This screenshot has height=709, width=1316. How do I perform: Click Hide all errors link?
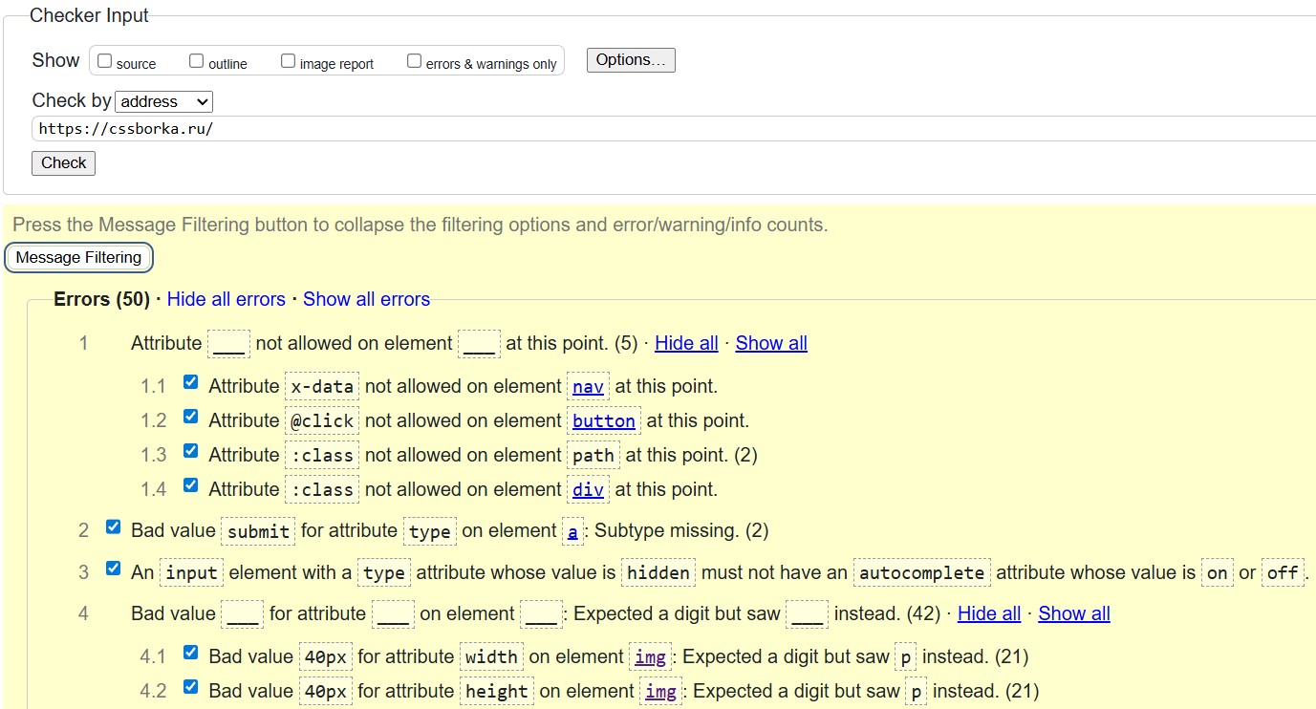coord(226,299)
